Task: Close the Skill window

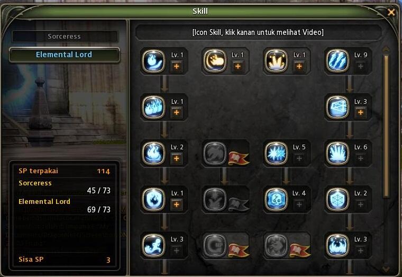Action: coord(391,12)
